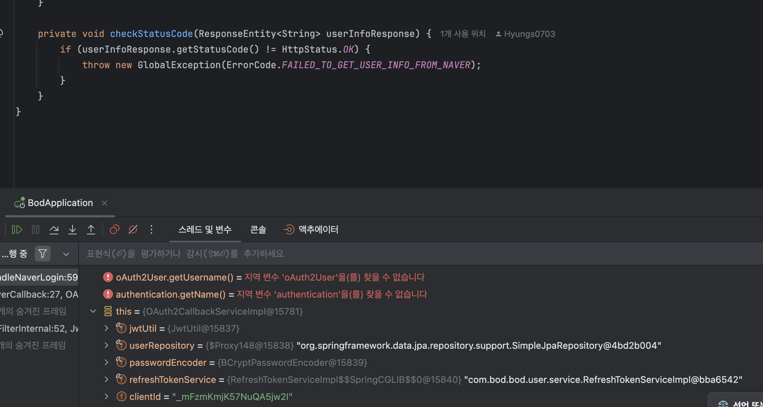Expand the jwtUtil field node
763x407 pixels.
coord(106,329)
